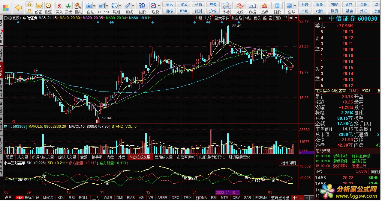
Task: Select the 画线 drawing pencil icon
Action: click(128, 5)
